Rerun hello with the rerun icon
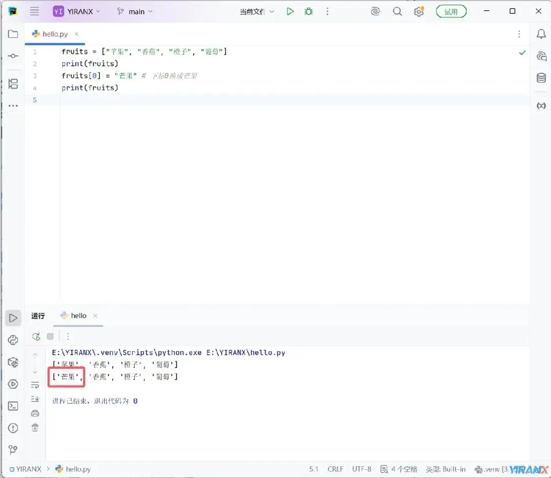Screen dimensions: 551x478 [36, 336]
